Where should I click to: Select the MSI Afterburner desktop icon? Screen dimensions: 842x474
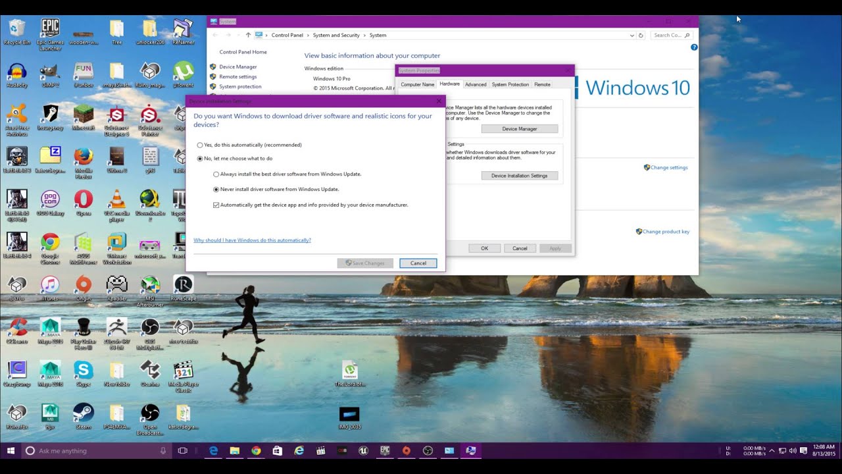150,291
